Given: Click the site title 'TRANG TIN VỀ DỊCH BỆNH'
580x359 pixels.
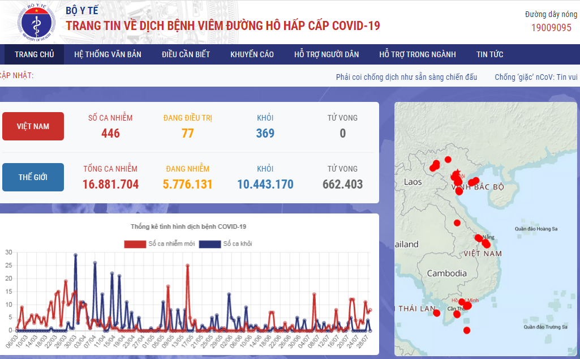Looking at the screenshot, I should 223,26.
